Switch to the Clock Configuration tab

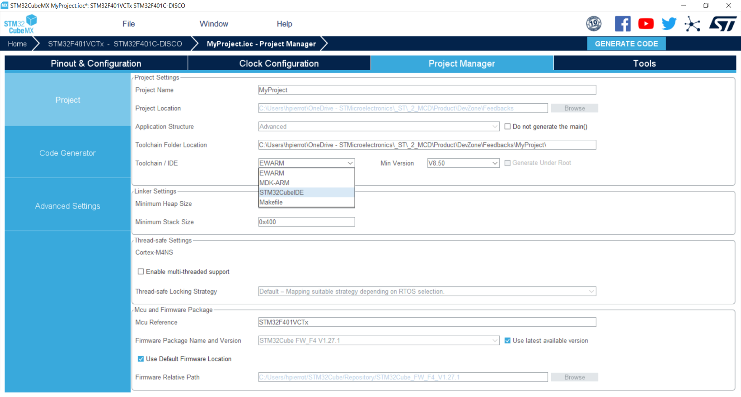(x=279, y=63)
